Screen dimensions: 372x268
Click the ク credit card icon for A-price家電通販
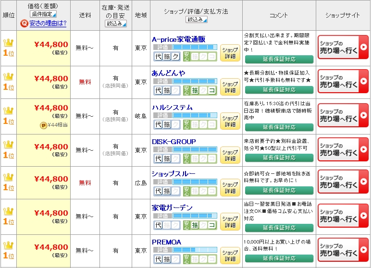[x=175, y=57]
